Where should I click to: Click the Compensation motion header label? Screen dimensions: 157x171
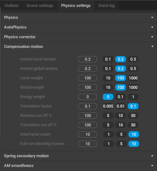pyautogui.click(x=24, y=47)
